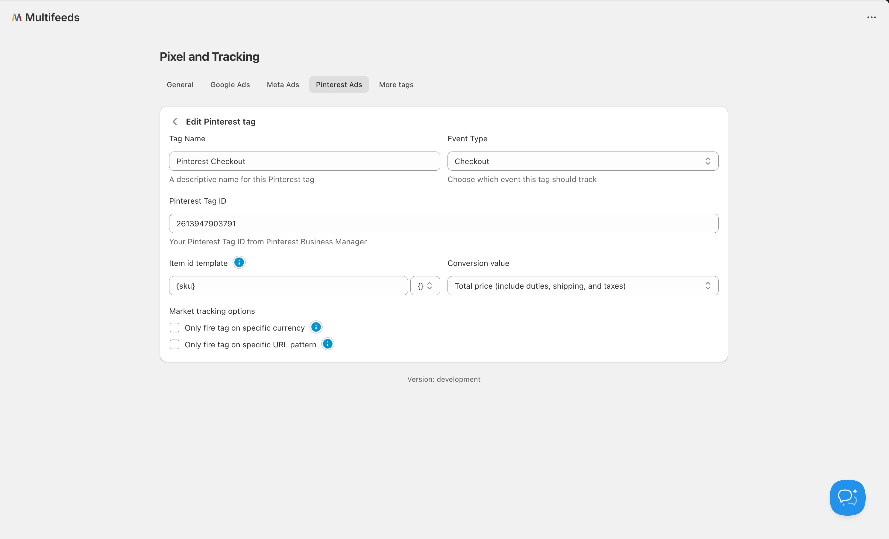Viewport: 889px width, 539px height.
Task: Click 'A descriptive name for this Pinterest tag'
Action: (242, 179)
